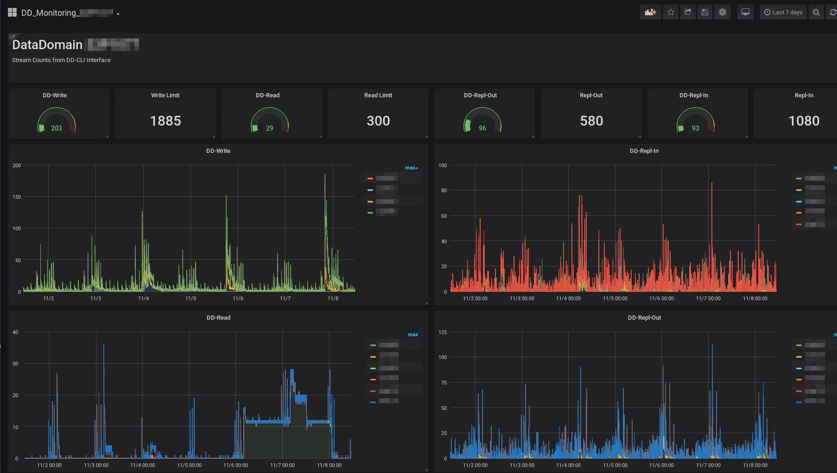This screenshot has width=837, height=473.
Task: Star this dashboard as favorite
Action: tap(671, 13)
